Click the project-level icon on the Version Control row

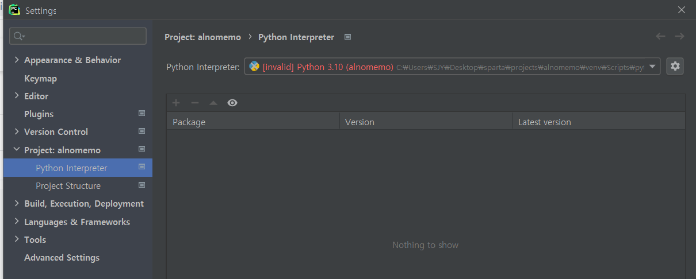[142, 131]
